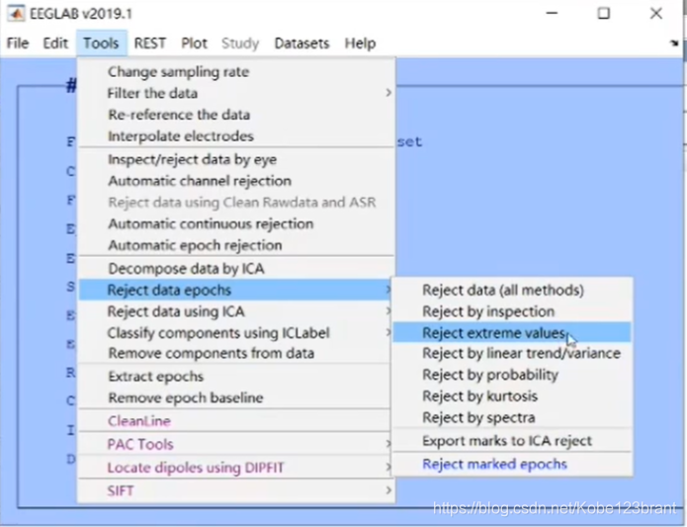Choose the CleanLine plugin entry
The image size is (687, 527).
pyautogui.click(x=235, y=421)
